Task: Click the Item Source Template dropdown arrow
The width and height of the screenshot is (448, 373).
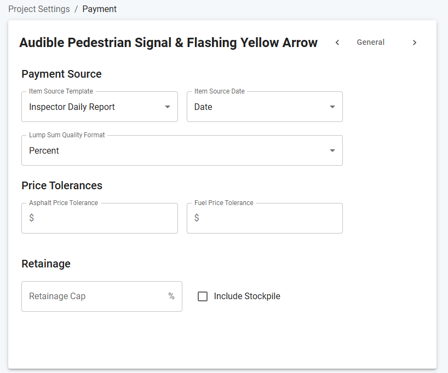Action: click(168, 107)
